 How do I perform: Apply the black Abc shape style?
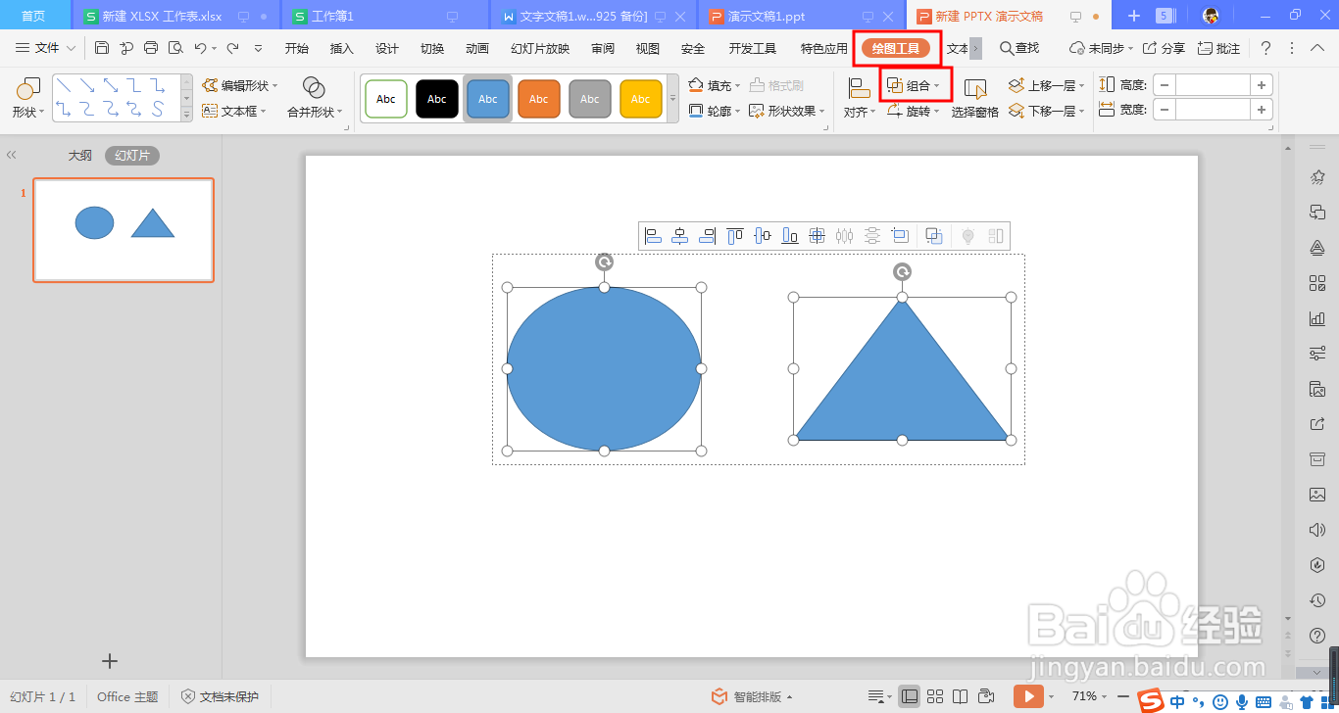[437, 99]
